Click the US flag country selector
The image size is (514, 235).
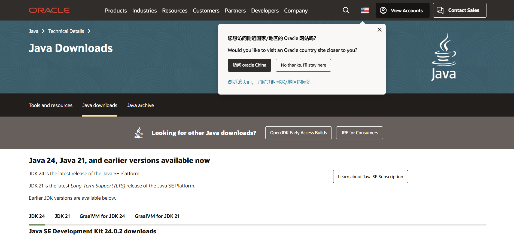click(x=364, y=10)
